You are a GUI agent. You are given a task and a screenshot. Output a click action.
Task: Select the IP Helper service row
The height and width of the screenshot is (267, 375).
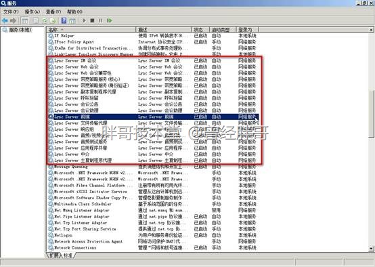(x=152, y=36)
